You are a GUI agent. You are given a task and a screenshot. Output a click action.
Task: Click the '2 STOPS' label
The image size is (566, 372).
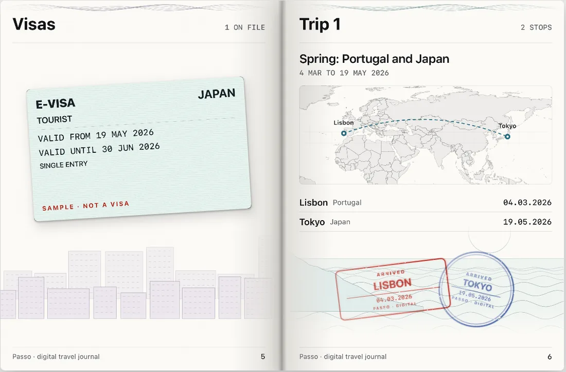[x=536, y=27]
